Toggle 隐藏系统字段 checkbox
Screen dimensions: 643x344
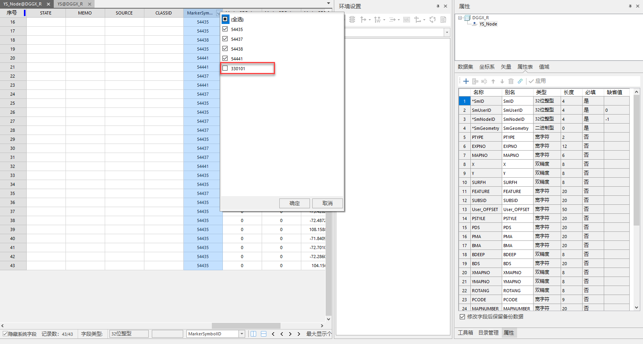point(5,334)
